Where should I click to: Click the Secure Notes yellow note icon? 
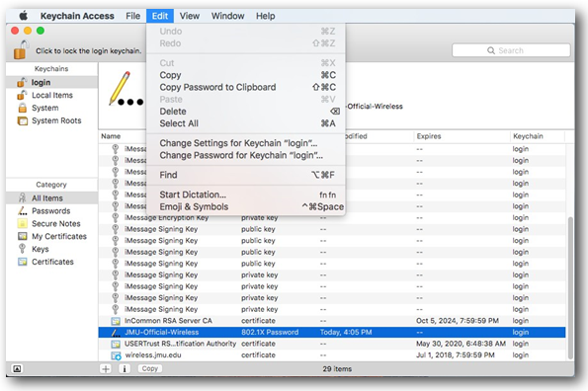coord(22,223)
